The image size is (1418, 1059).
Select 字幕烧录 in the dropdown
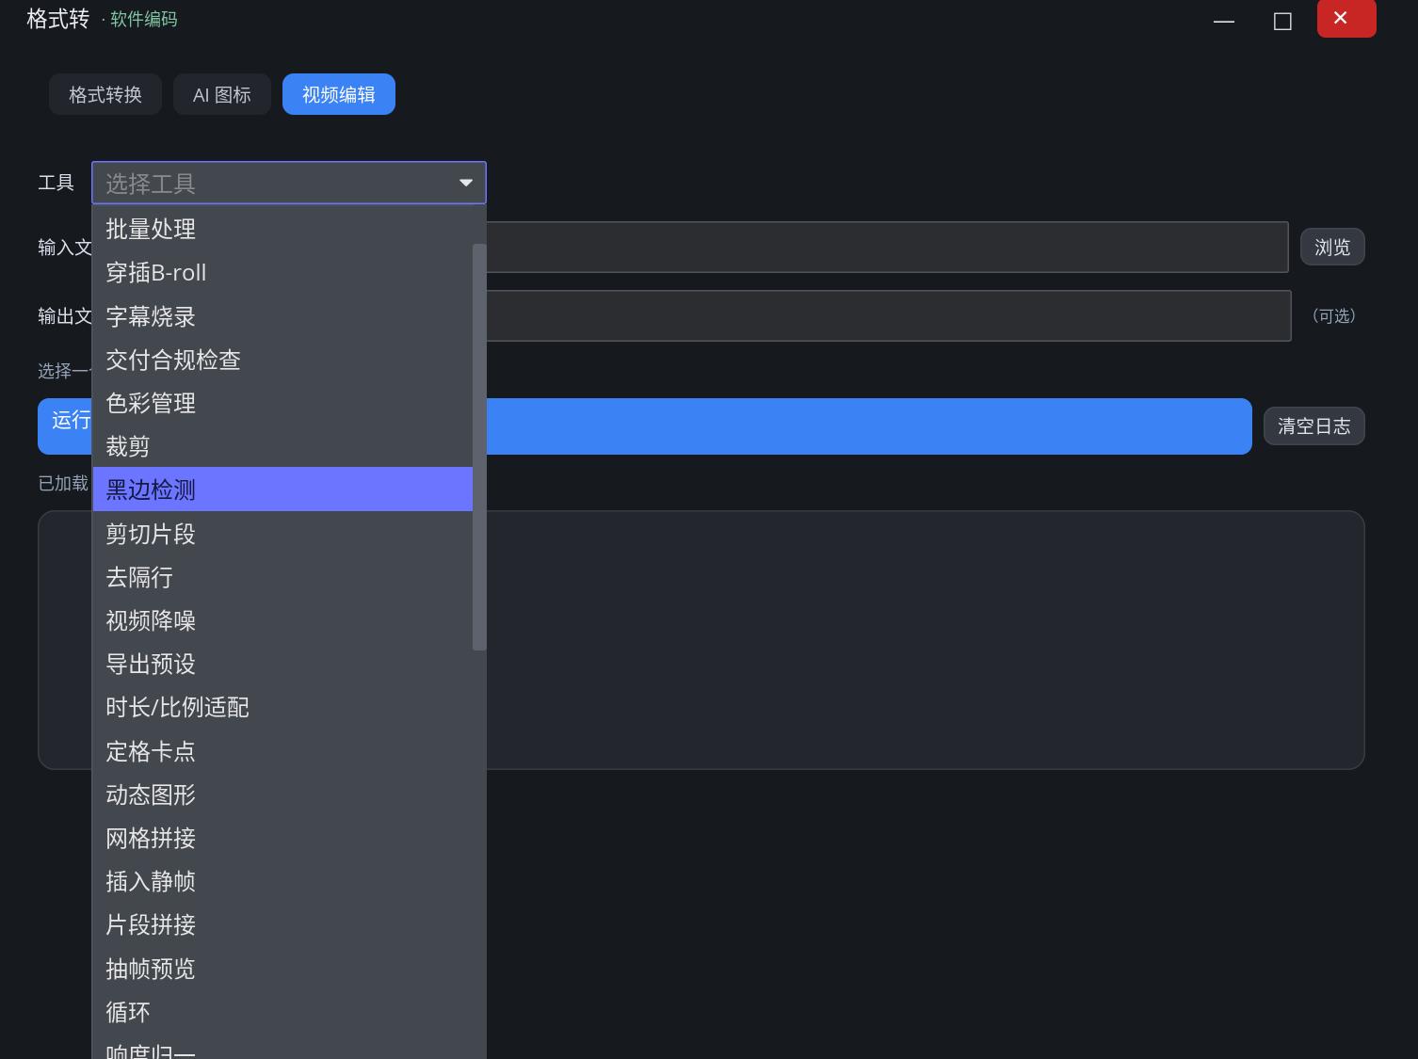pos(282,316)
